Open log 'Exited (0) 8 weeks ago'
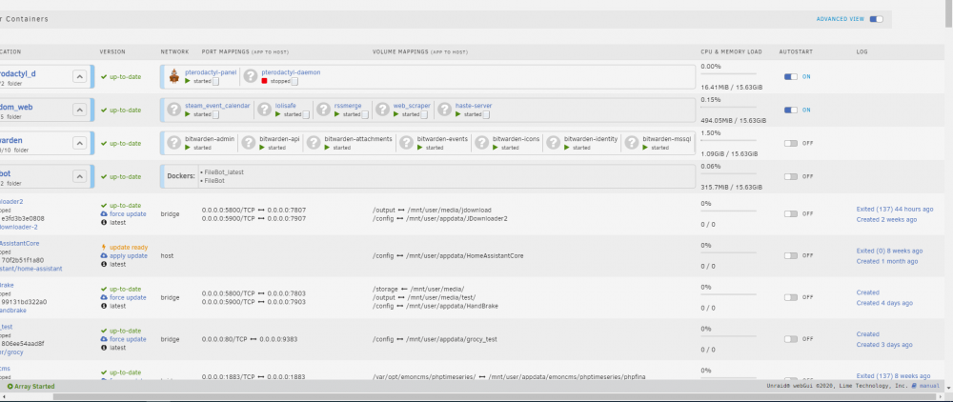The height and width of the screenshot is (402, 953). pyautogui.click(x=889, y=251)
